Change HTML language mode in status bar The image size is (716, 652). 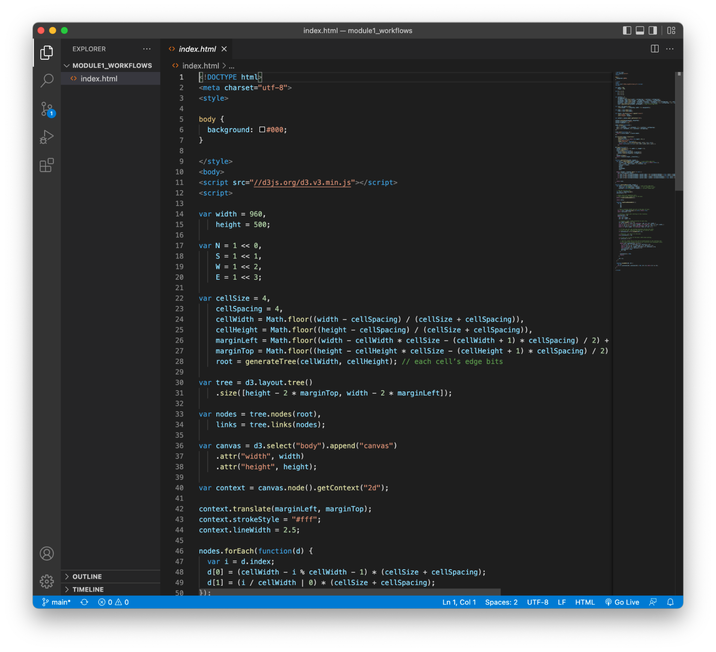pyautogui.click(x=585, y=602)
